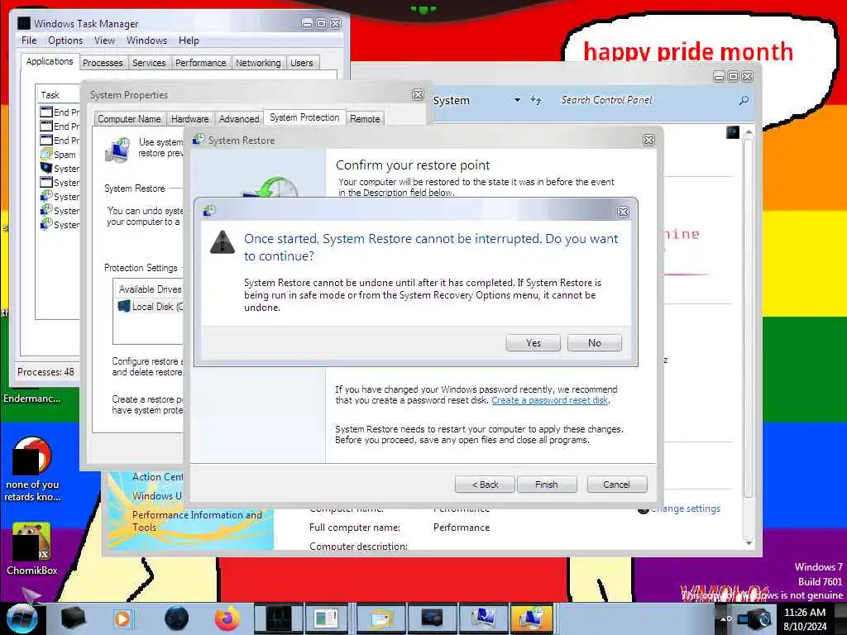Image resolution: width=847 pixels, height=635 pixels.
Task: Click Task column header in Task Manager
Action: click(x=58, y=95)
